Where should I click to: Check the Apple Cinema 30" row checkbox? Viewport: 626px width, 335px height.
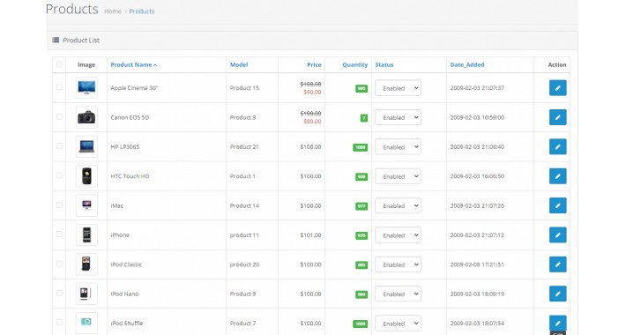(x=59, y=87)
